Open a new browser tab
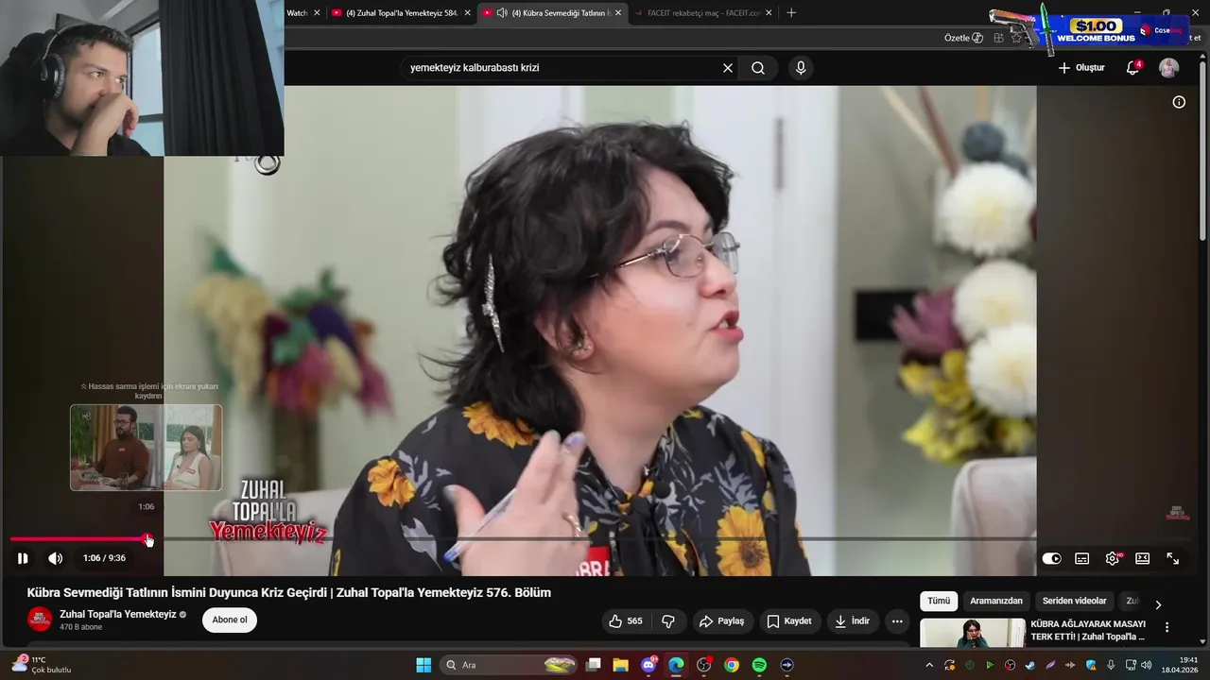The image size is (1210, 680). pyautogui.click(x=791, y=13)
